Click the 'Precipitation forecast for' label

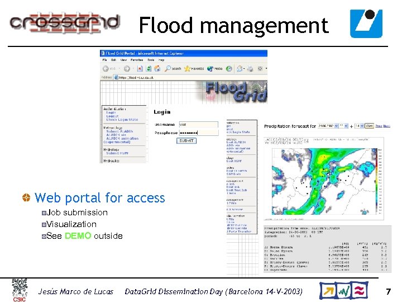pyautogui.click(x=290, y=126)
